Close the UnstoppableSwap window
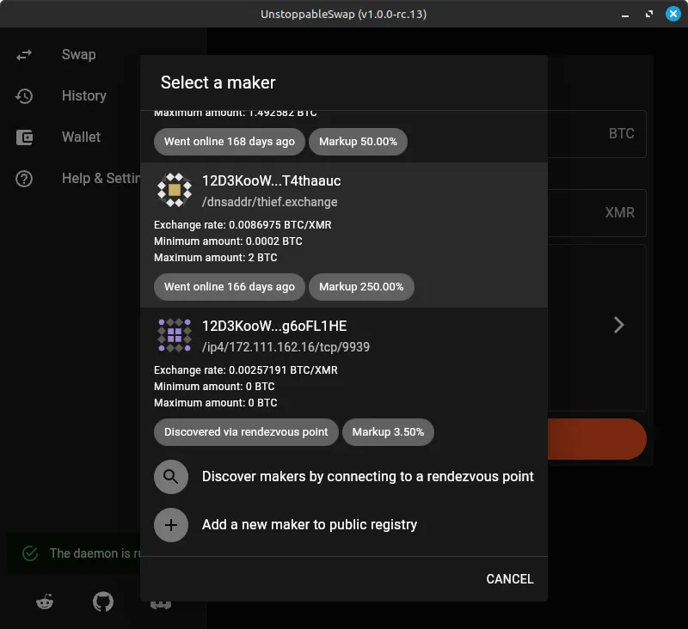Viewport: 688px width, 629px height. point(673,14)
